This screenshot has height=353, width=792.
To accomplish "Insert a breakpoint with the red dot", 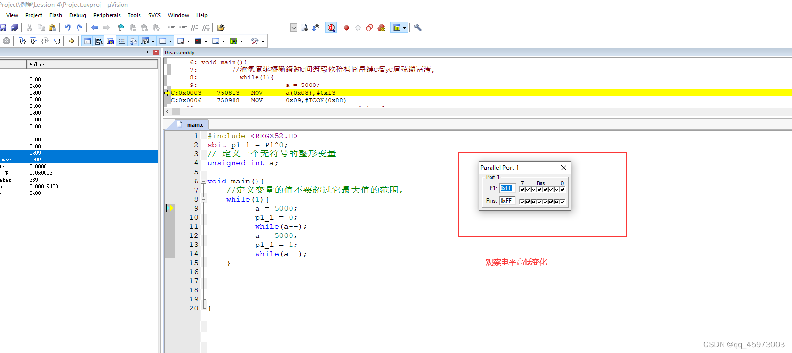I will 346,28.
